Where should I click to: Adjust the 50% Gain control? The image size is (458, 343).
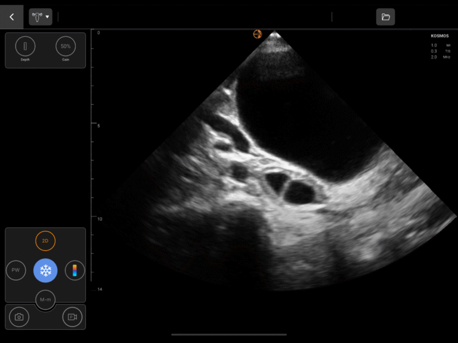(x=66, y=46)
